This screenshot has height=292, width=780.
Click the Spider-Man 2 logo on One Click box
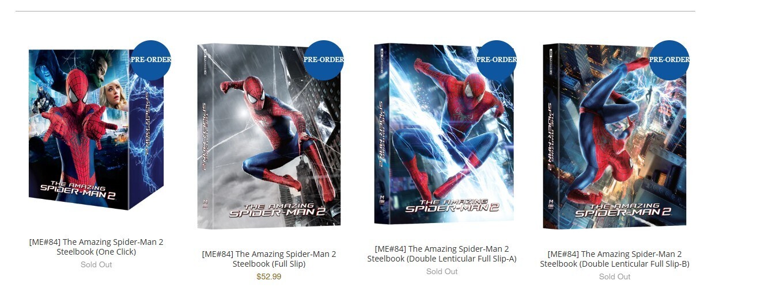(x=78, y=190)
